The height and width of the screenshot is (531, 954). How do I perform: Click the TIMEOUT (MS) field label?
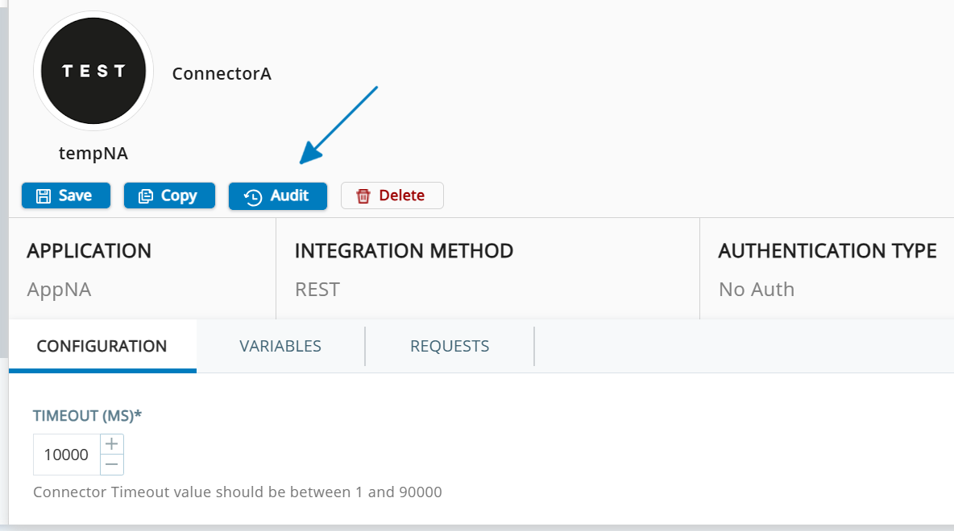point(87,415)
